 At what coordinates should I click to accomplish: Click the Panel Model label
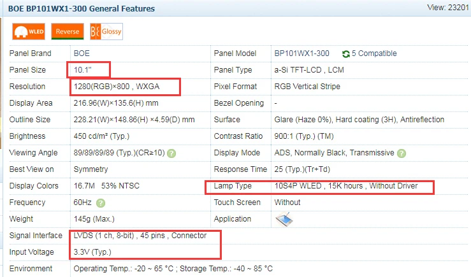(x=235, y=53)
